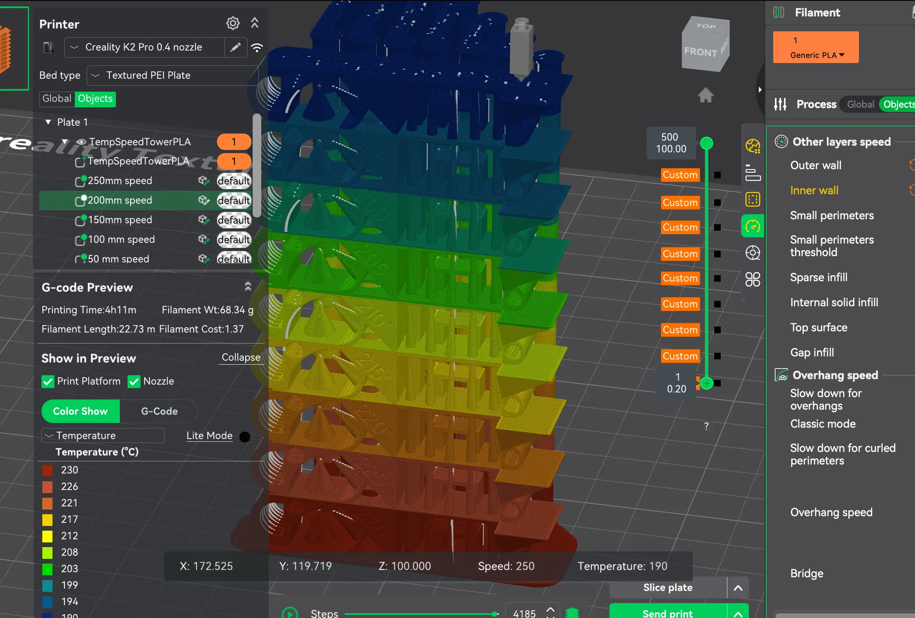Viewport: 915px width, 618px height.
Task: Click the plus handle at layer 1
Action: [x=706, y=383]
